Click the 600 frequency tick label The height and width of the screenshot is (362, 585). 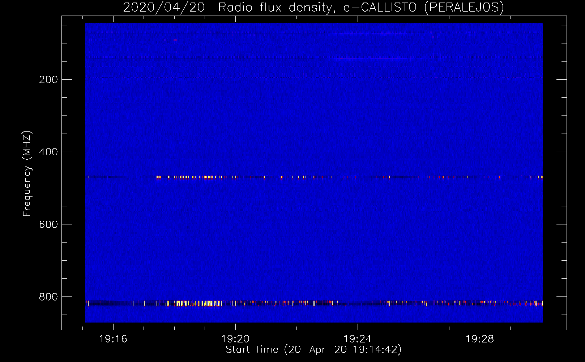click(48, 224)
